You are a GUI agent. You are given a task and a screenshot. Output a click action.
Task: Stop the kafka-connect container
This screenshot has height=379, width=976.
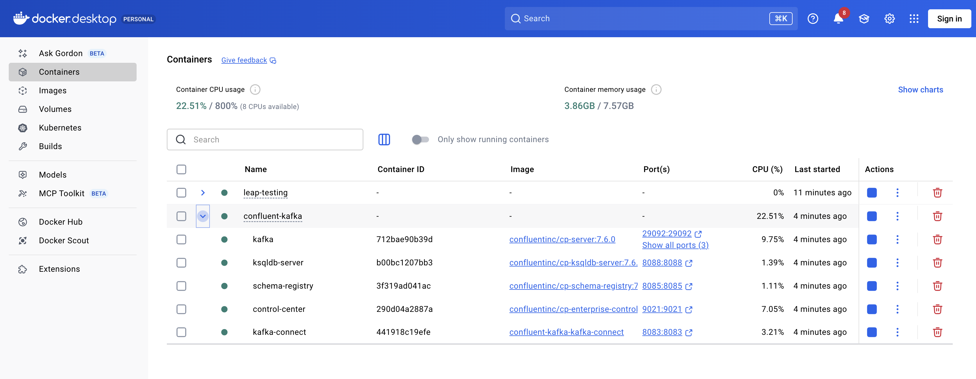872,332
